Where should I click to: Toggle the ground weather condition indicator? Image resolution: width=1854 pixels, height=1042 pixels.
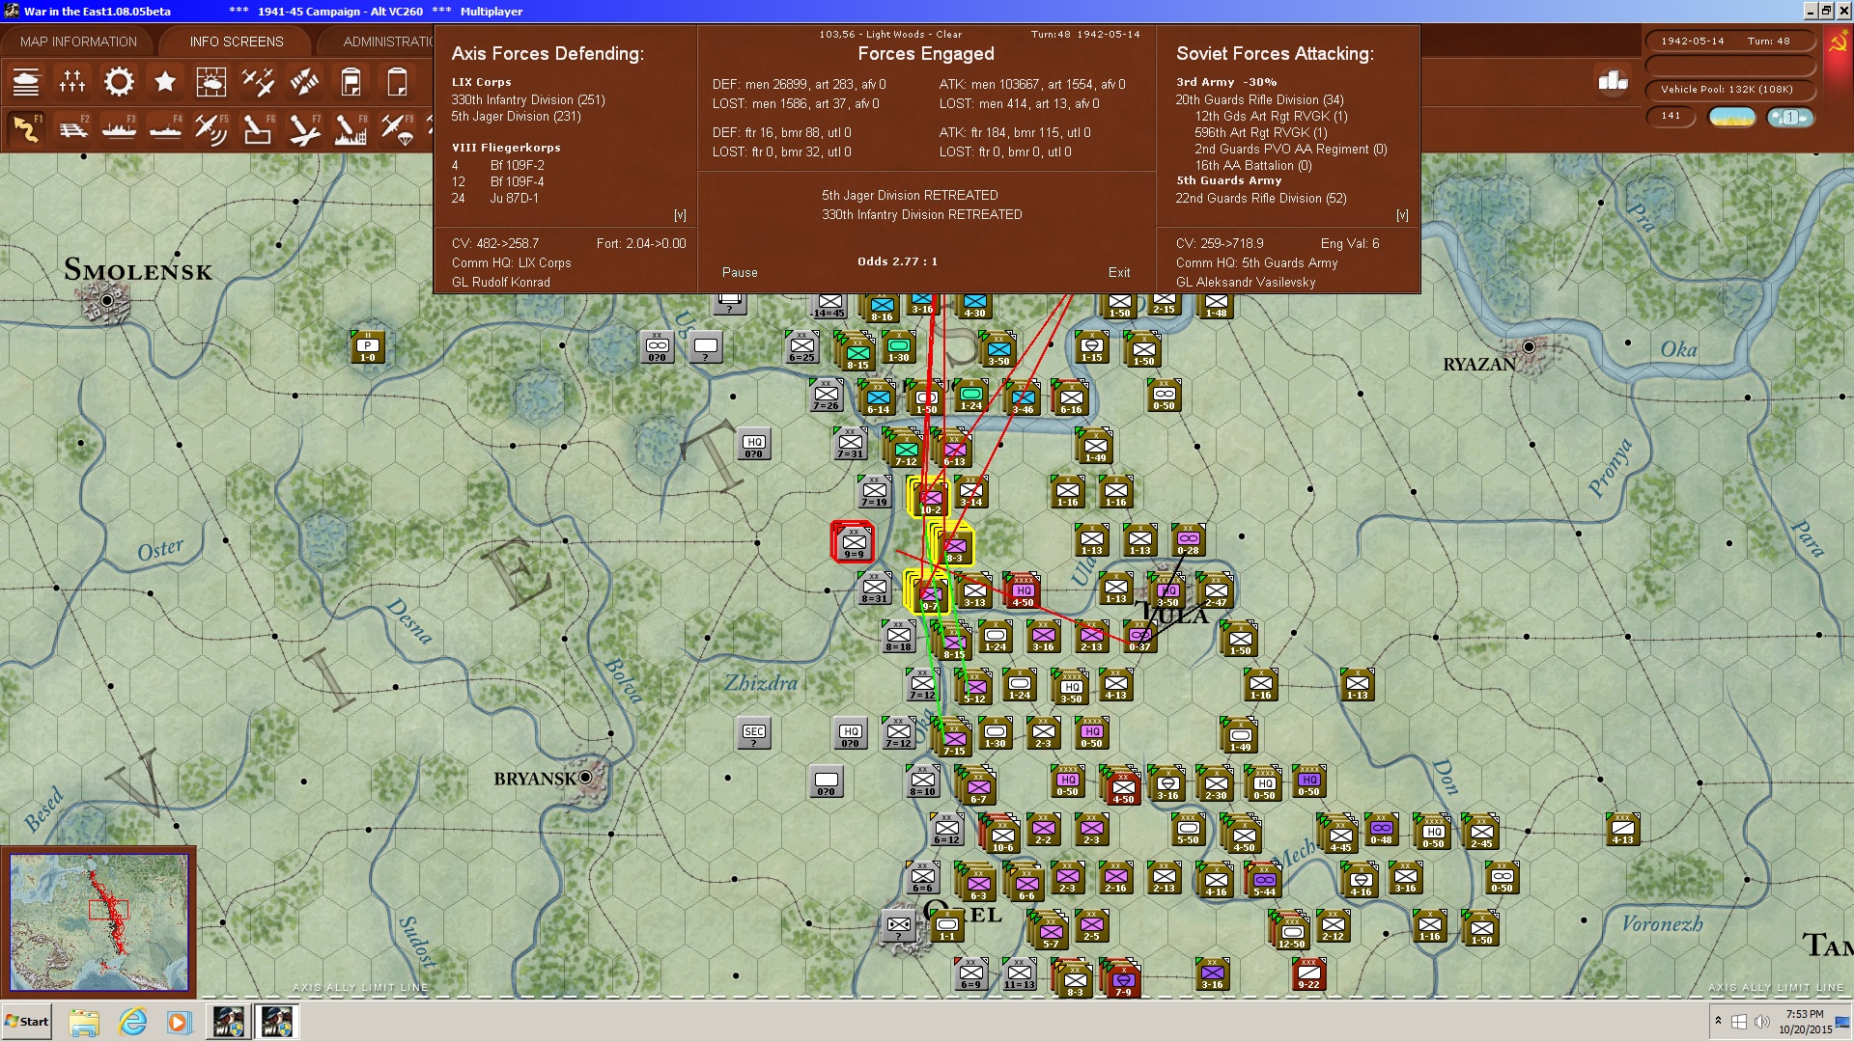(x=1731, y=117)
